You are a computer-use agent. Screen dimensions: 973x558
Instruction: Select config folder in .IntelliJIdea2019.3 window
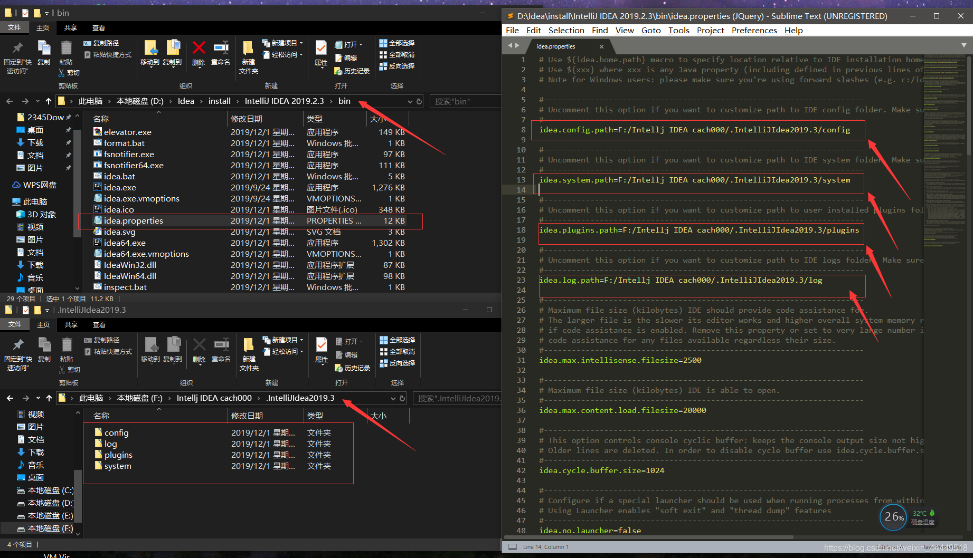pos(116,433)
